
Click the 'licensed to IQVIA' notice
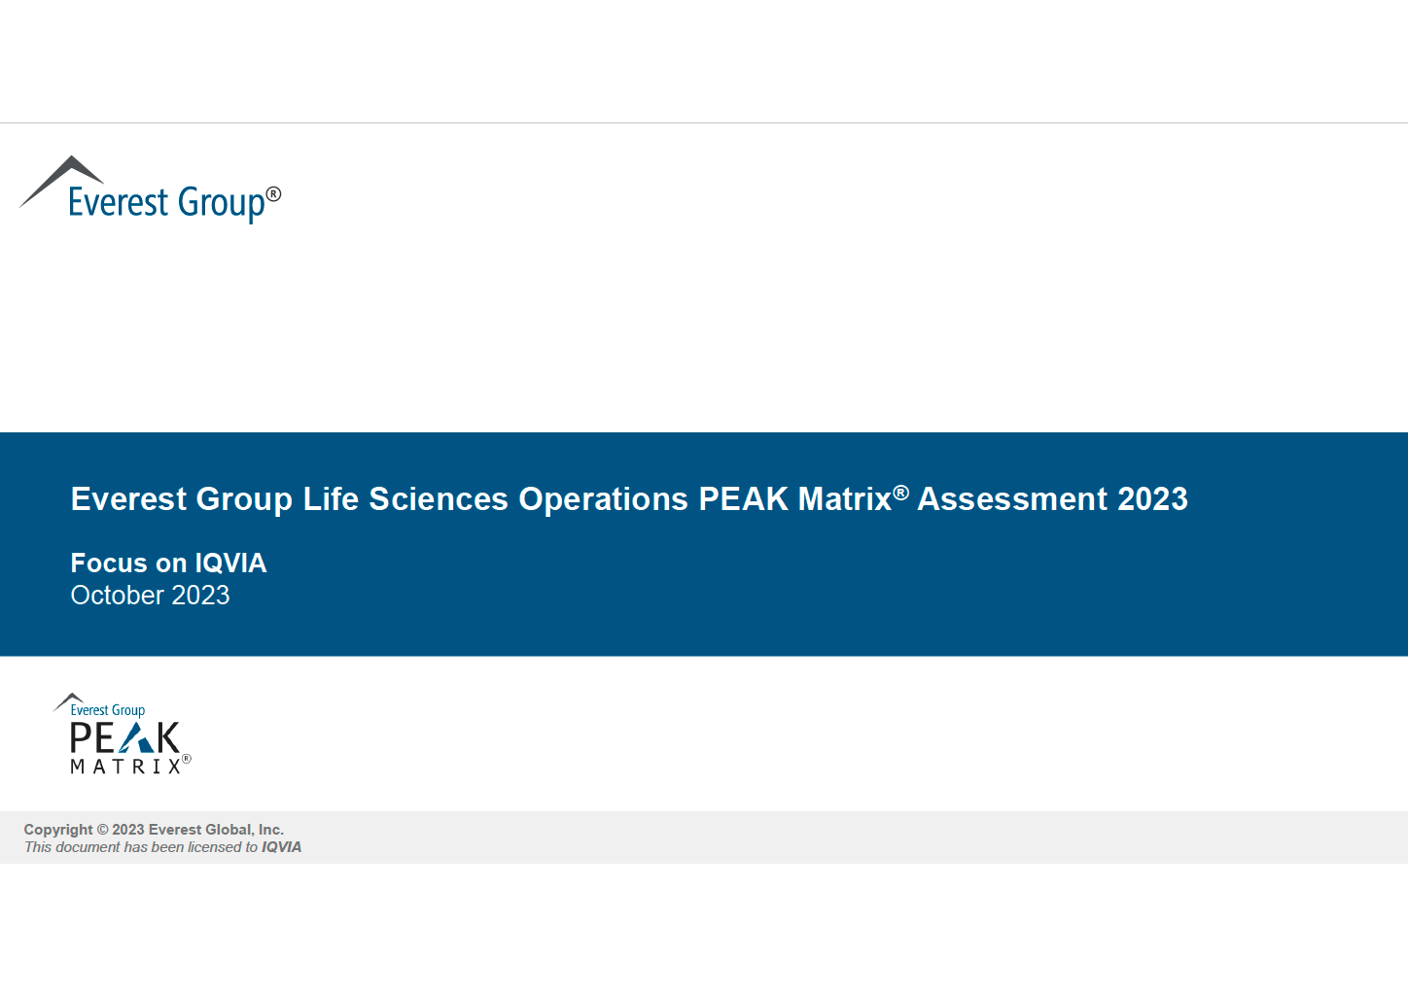click(x=162, y=847)
